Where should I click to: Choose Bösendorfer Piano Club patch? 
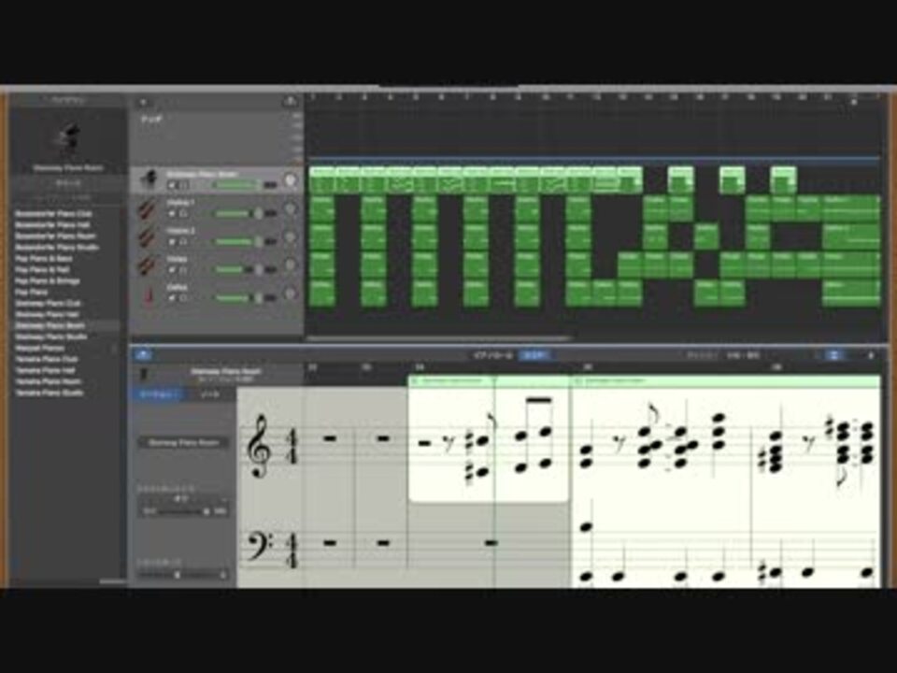pyautogui.click(x=53, y=213)
